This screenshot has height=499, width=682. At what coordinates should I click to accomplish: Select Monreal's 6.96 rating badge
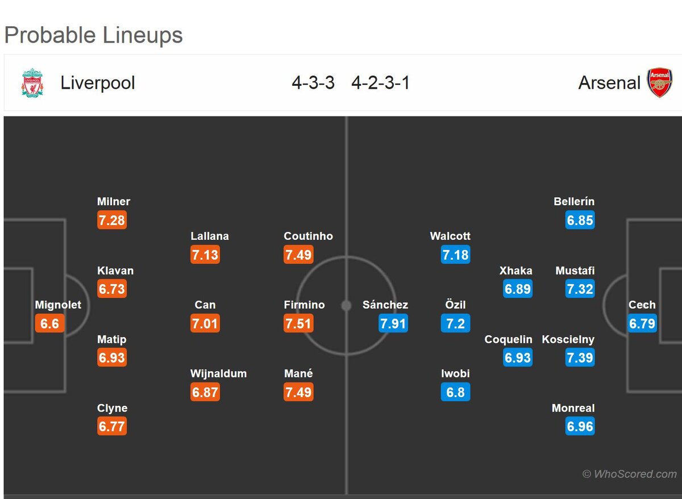(x=580, y=426)
